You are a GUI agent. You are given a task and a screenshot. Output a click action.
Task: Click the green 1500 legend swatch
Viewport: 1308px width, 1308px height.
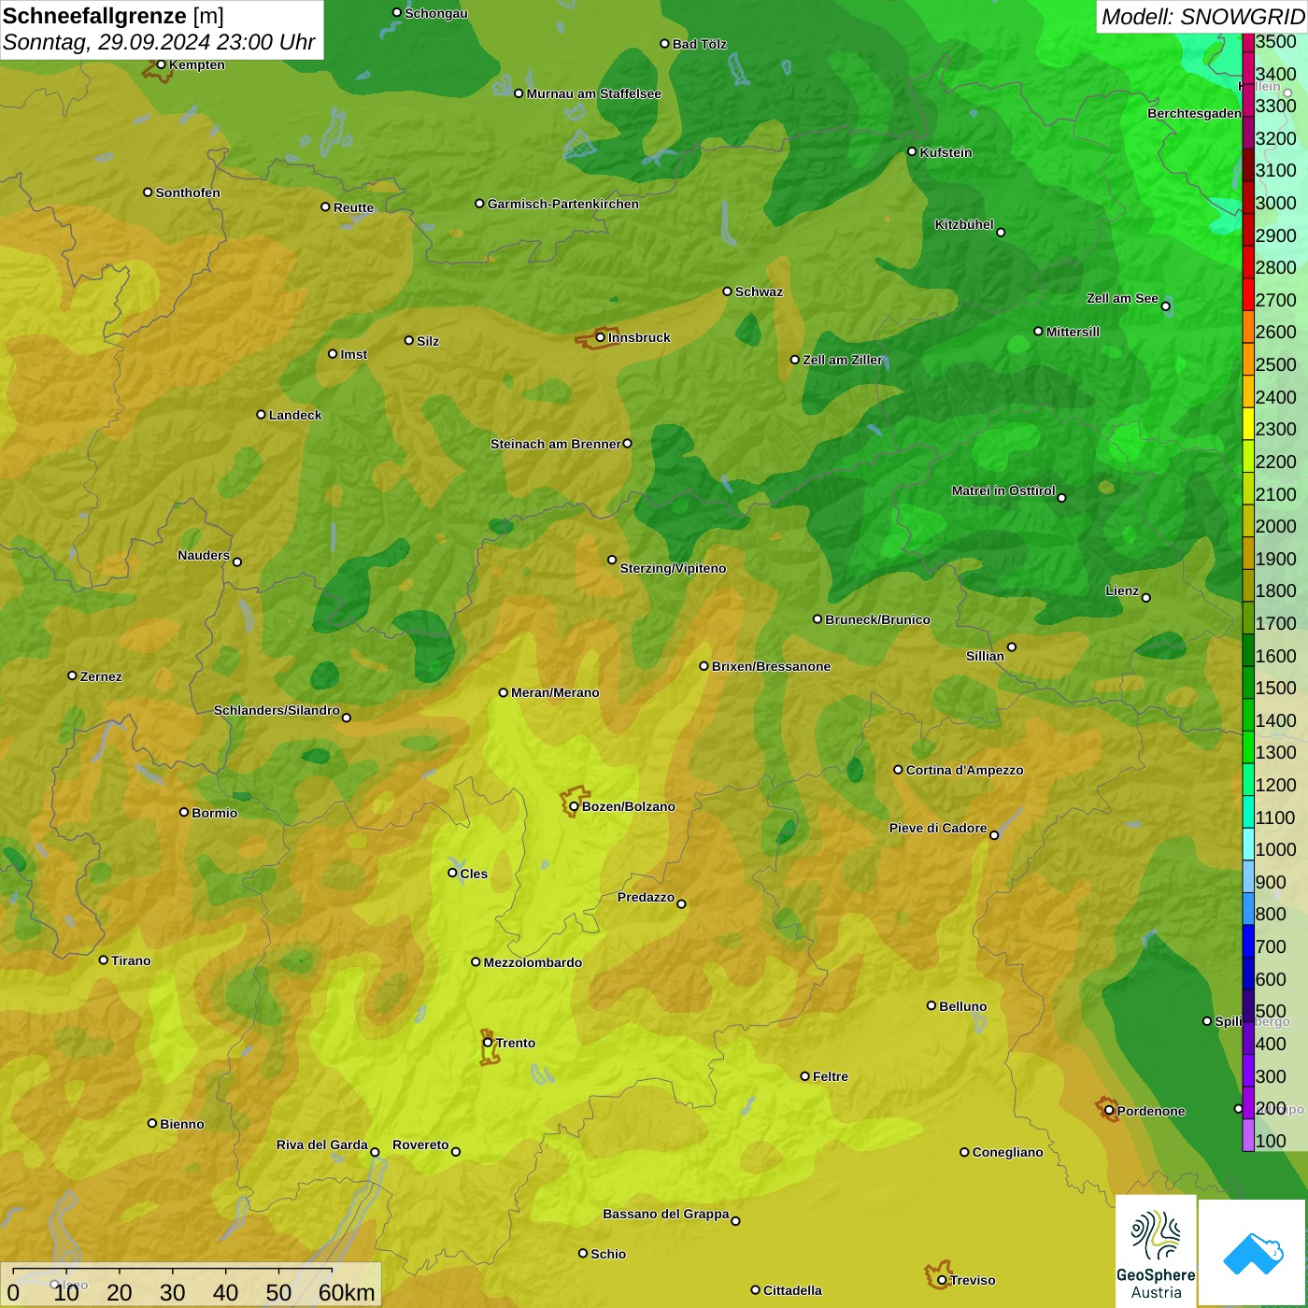(x=1247, y=682)
